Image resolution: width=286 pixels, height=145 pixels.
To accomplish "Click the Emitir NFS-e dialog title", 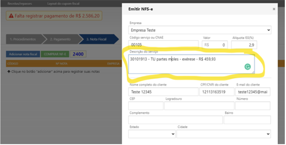I will pos(141,9).
